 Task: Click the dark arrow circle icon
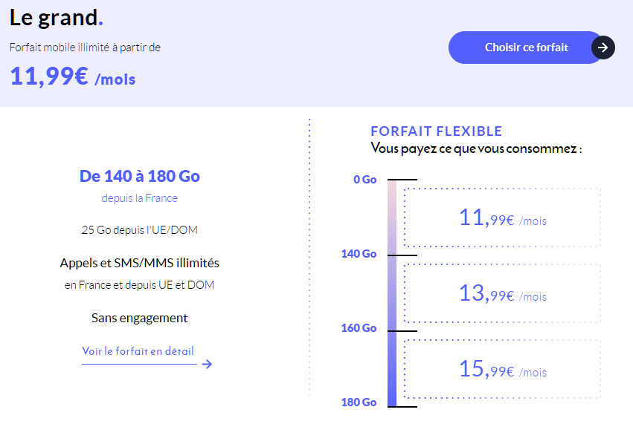tap(603, 48)
